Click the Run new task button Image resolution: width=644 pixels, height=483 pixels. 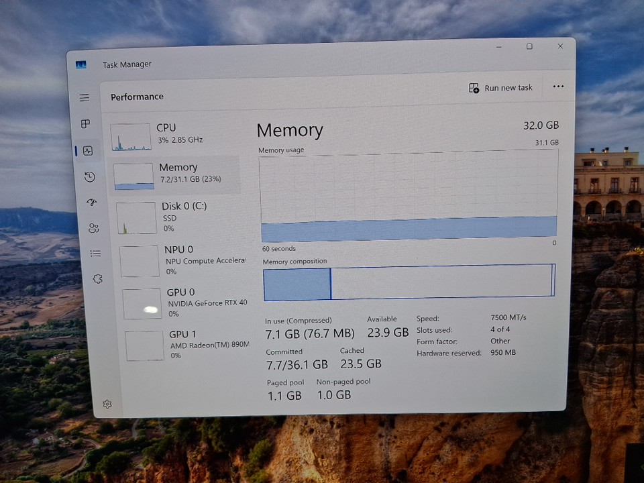[x=501, y=88]
